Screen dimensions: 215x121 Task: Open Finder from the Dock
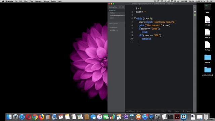pos(9,117)
